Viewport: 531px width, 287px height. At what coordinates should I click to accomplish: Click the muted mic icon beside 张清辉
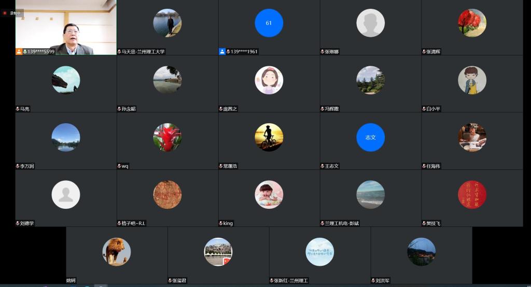pos(424,52)
